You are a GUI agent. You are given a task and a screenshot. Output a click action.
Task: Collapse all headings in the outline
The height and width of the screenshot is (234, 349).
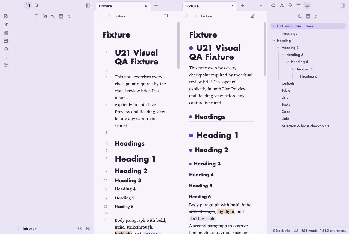click(316, 16)
